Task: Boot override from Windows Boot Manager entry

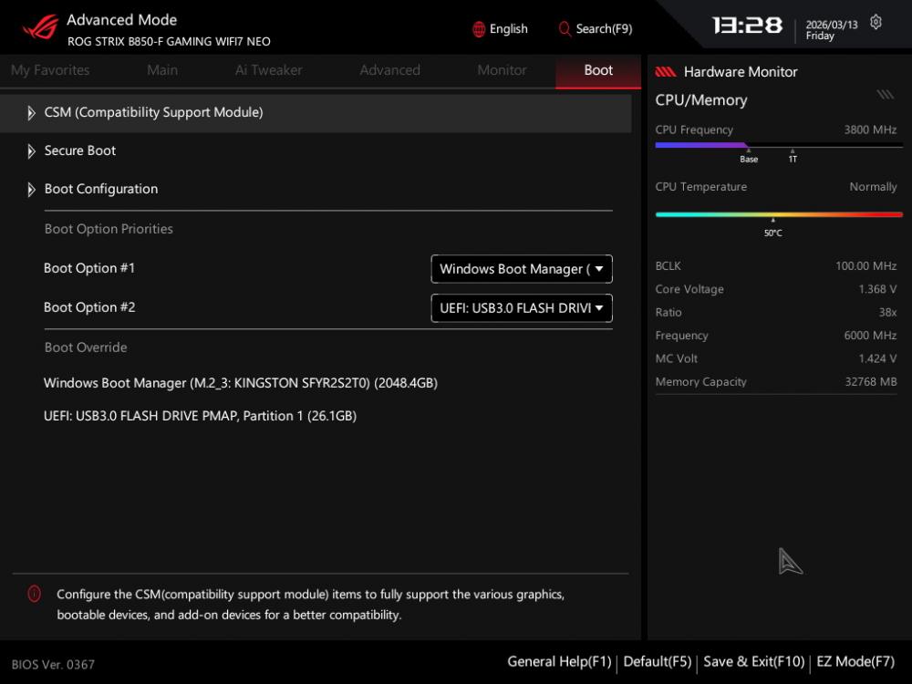Action: (x=241, y=383)
